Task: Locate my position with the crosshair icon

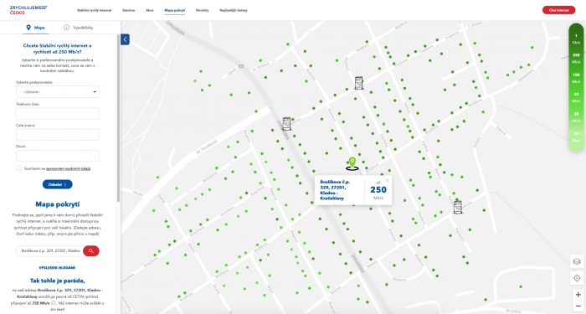Action: coord(577,278)
